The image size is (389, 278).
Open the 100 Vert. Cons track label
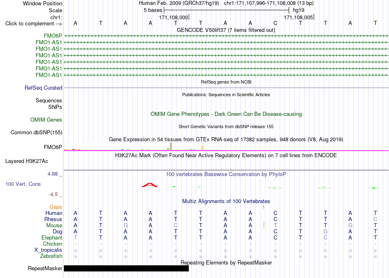point(23,184)
